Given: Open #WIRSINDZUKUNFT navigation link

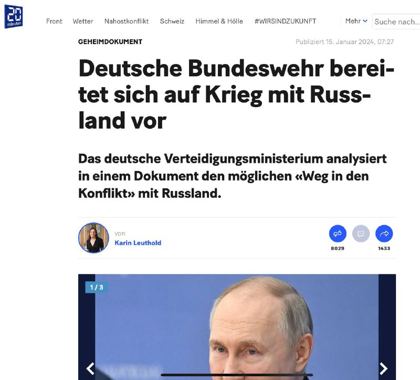Looking at the screenshot, I should pyautogui.click(x=285, y=21).
